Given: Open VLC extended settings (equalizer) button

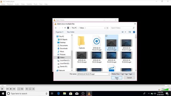Looking at the screenshot, I should pos(22,89).
